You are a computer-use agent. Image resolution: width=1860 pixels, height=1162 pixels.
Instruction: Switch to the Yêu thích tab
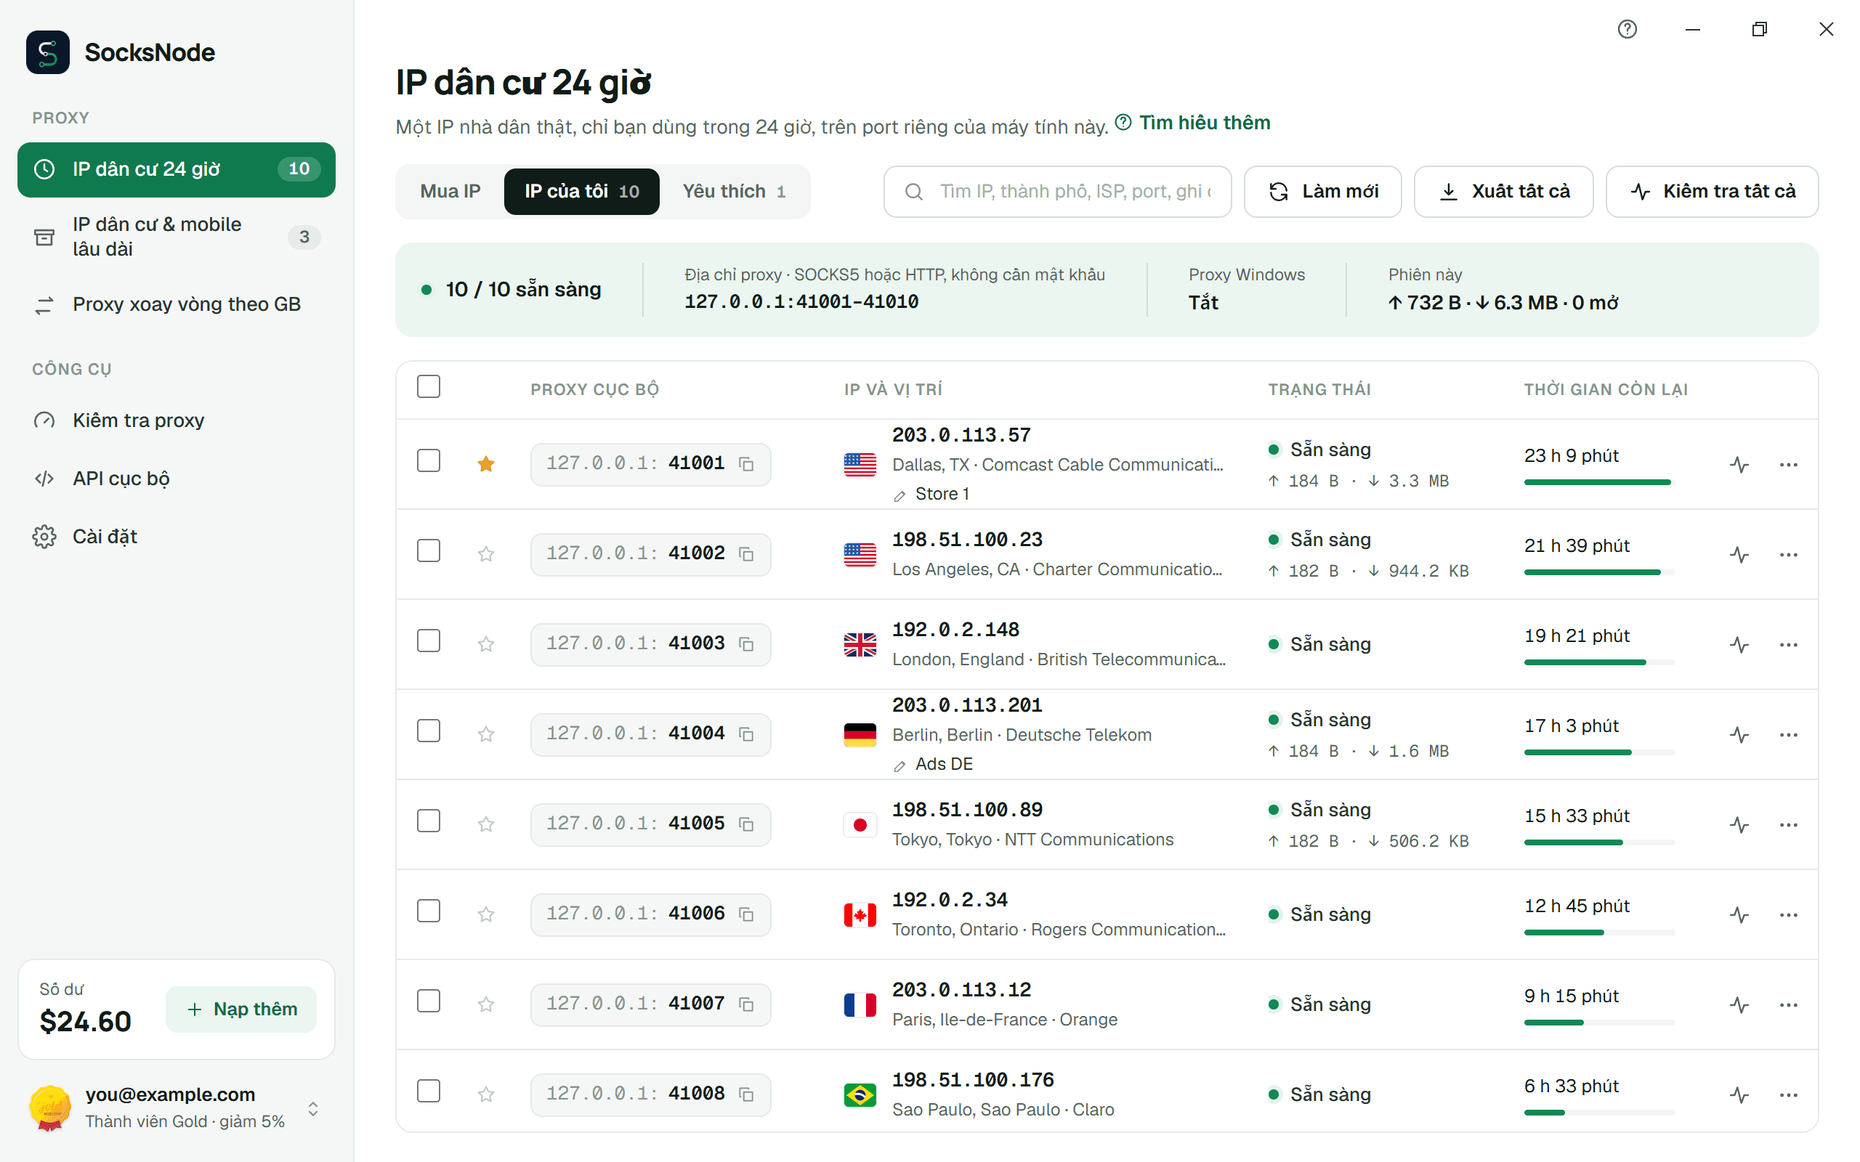(733, 191)
